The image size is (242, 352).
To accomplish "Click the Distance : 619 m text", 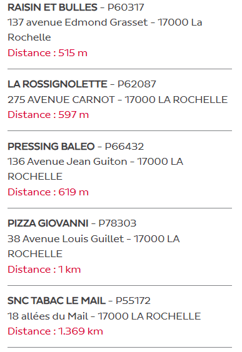I will coord(48,192).
